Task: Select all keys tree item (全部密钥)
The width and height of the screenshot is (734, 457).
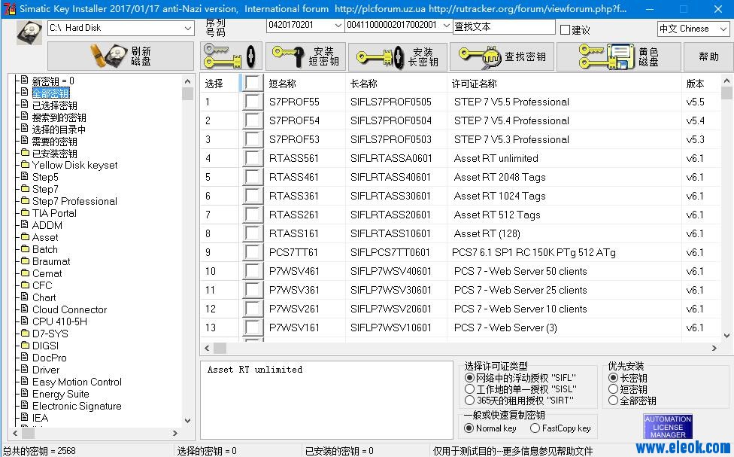Action: tap(50, 93)
